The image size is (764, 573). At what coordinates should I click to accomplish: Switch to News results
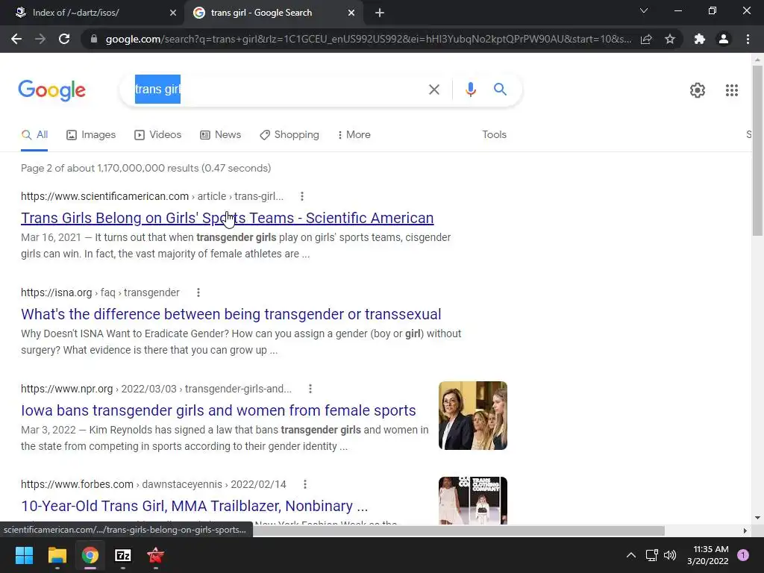point(221,135)
